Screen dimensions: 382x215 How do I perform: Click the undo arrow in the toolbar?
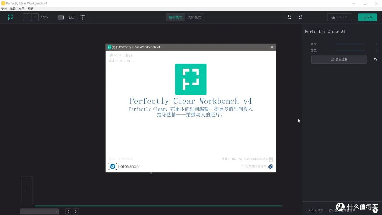(x=289, y=17)
